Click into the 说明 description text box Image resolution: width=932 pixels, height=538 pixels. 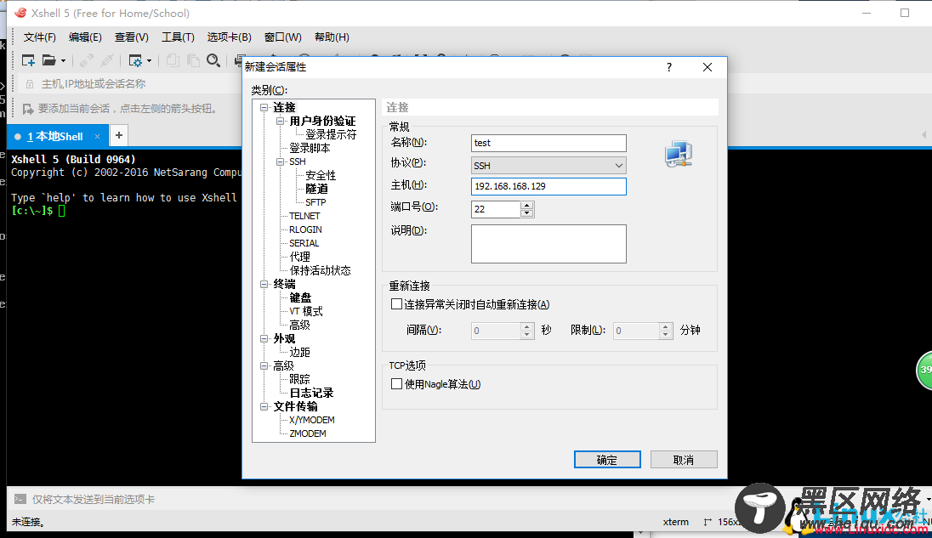pos(548,243)
